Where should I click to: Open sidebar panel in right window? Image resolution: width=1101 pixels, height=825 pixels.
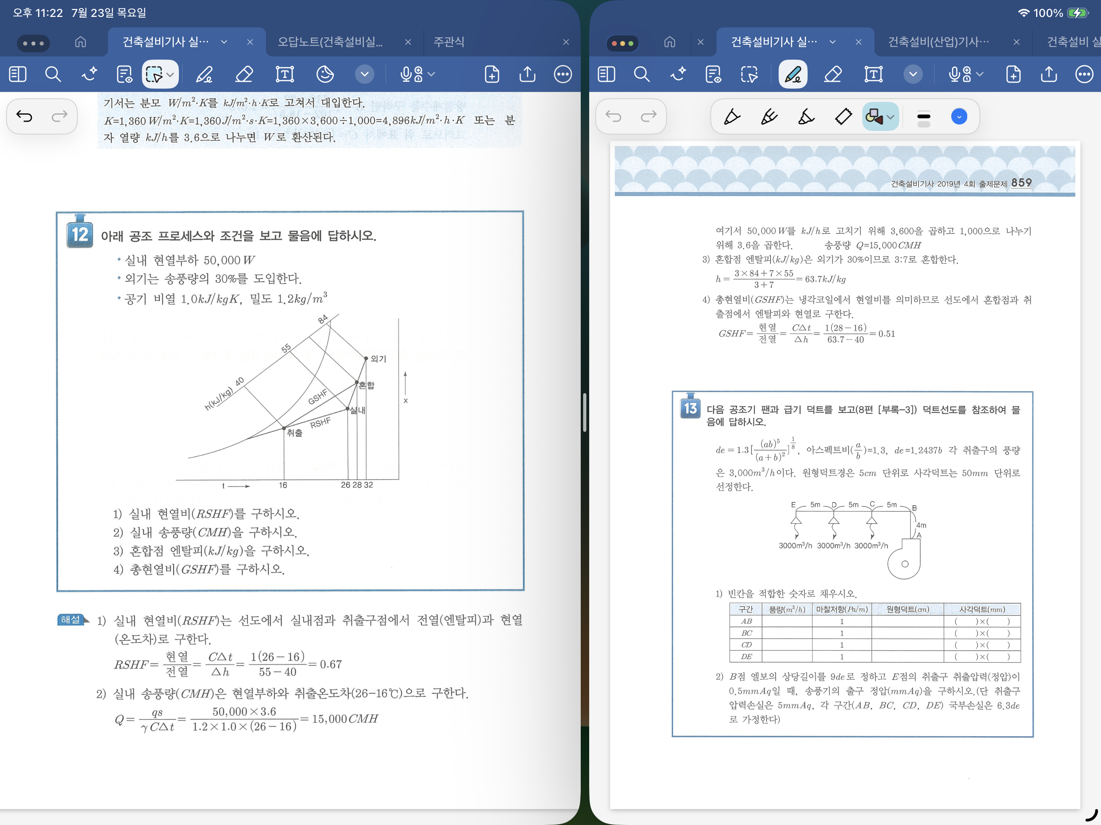pyautogui.click(x=606, y=74)
